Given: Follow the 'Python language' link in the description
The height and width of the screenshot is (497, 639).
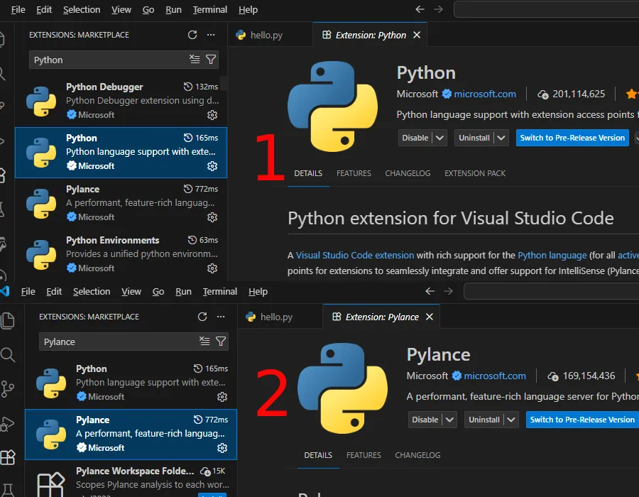Looking at the screenshot, I should [x=552, y=255].
